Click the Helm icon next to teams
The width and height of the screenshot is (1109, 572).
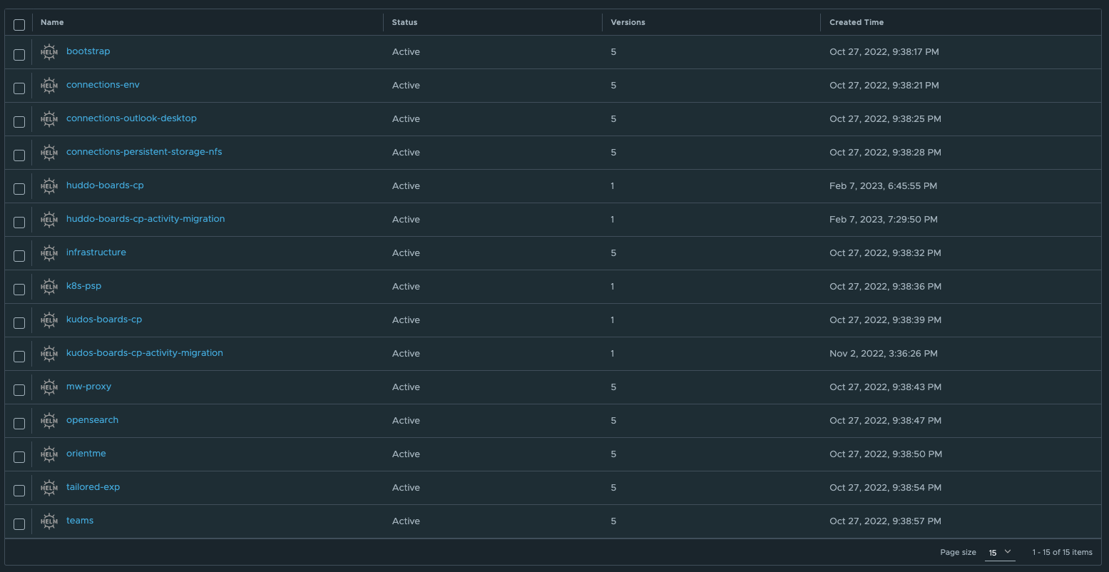[48, 521]
